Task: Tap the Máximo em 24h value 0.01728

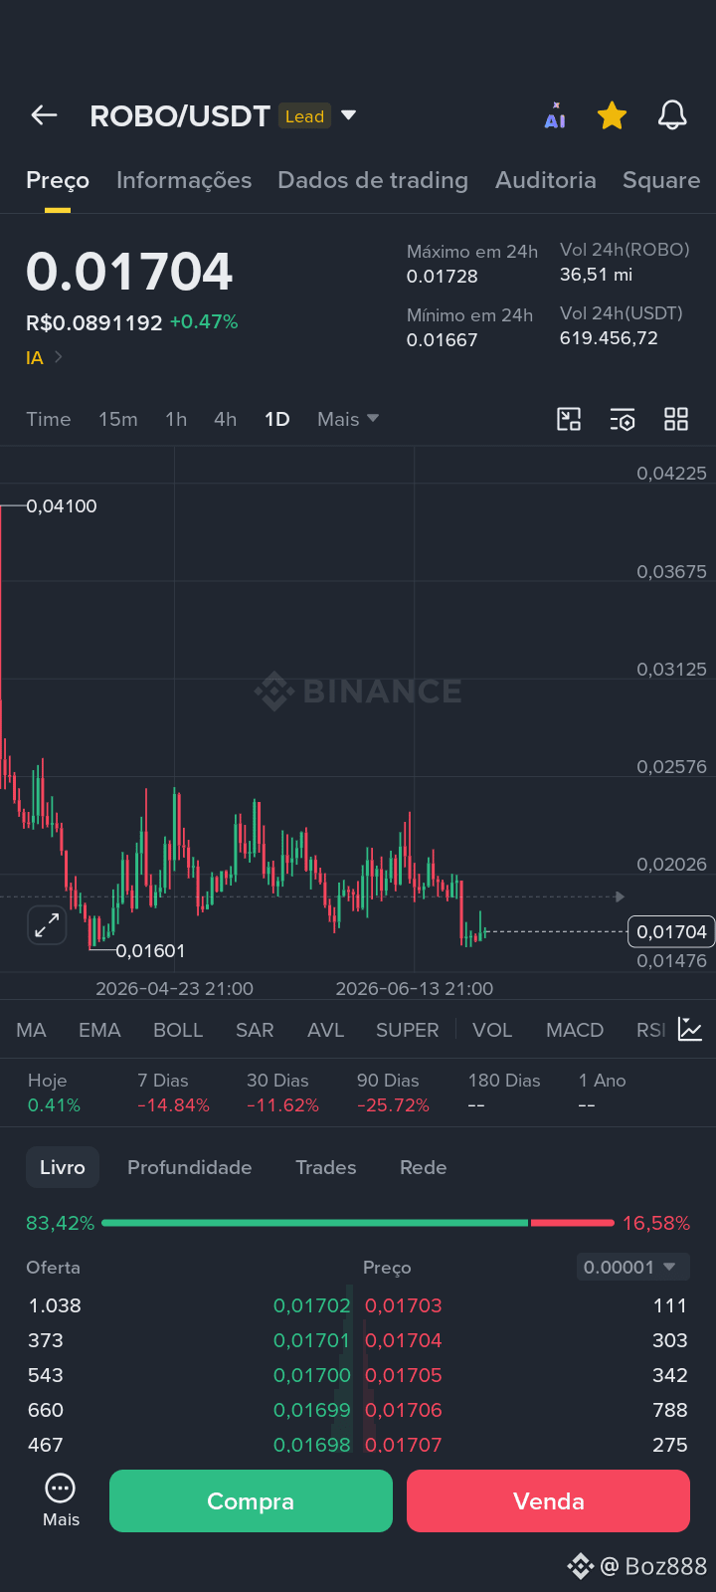Action: [443, 277]
